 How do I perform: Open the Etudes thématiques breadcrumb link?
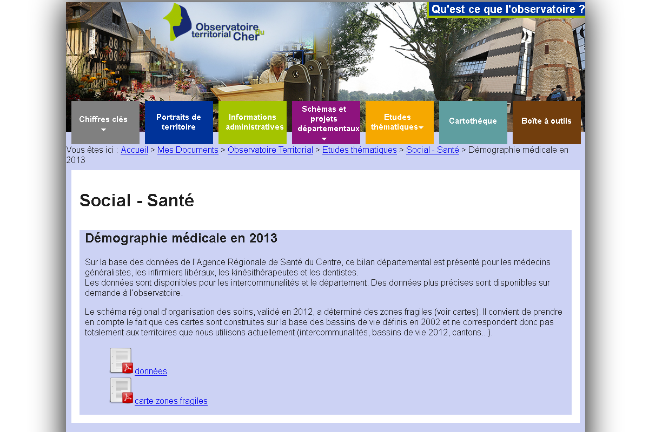(x=360, y=150)
